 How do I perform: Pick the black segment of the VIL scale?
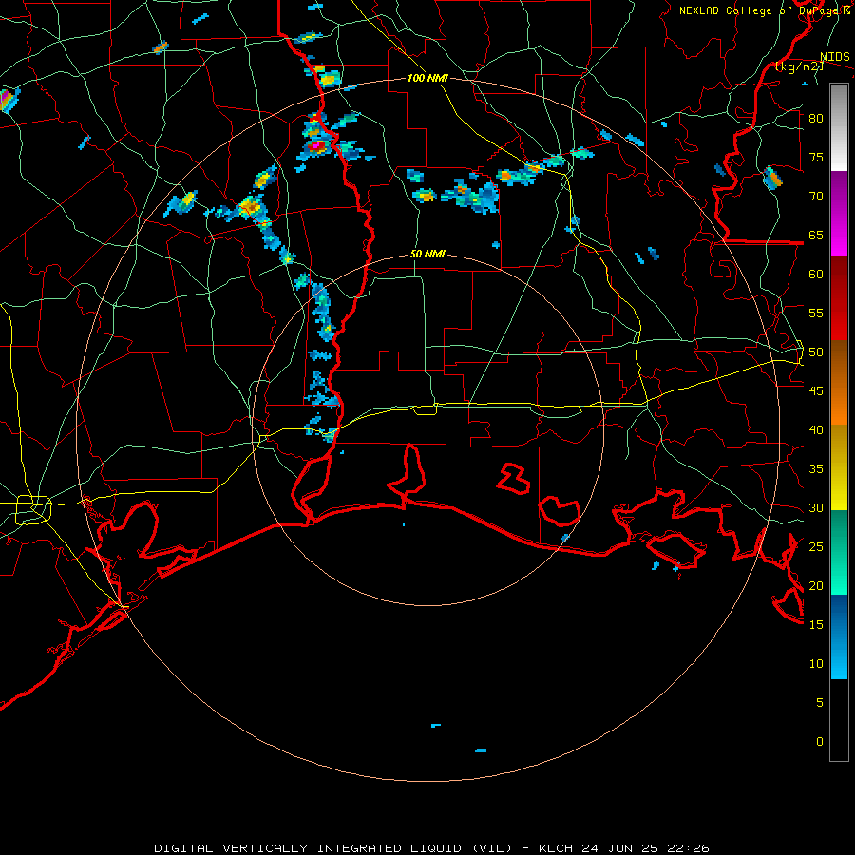point(839,720)
